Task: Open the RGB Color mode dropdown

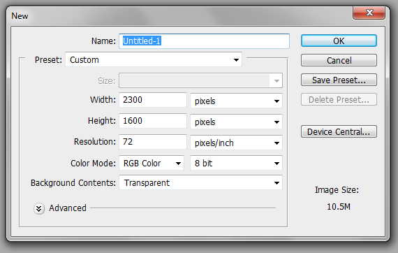Action: pos(152,163)
